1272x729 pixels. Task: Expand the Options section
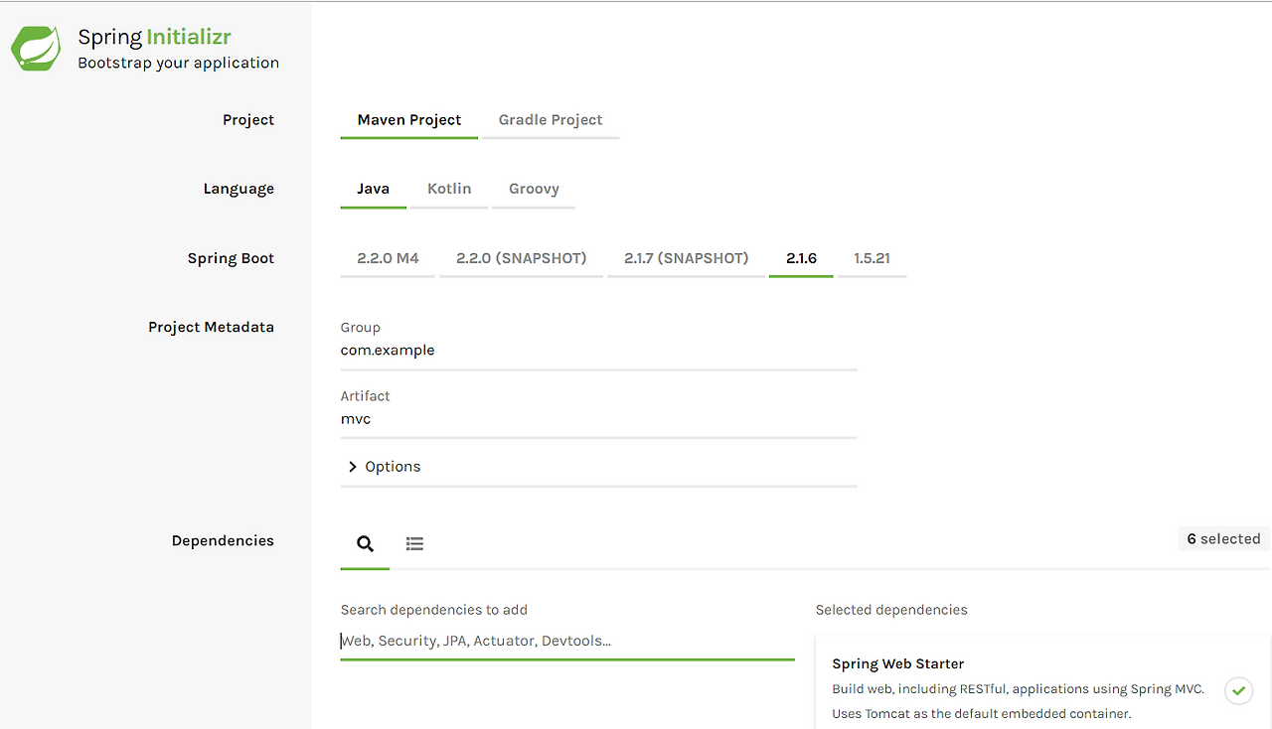(385, 467)
